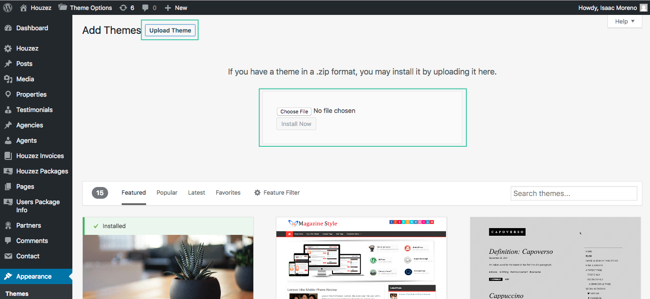
Task: Open Dashboard from the sidebar gauge icon
Action: (x=8, y=28)
